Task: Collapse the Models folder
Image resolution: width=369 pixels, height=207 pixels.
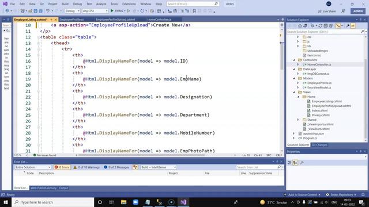Action: (x=294, y=78)
